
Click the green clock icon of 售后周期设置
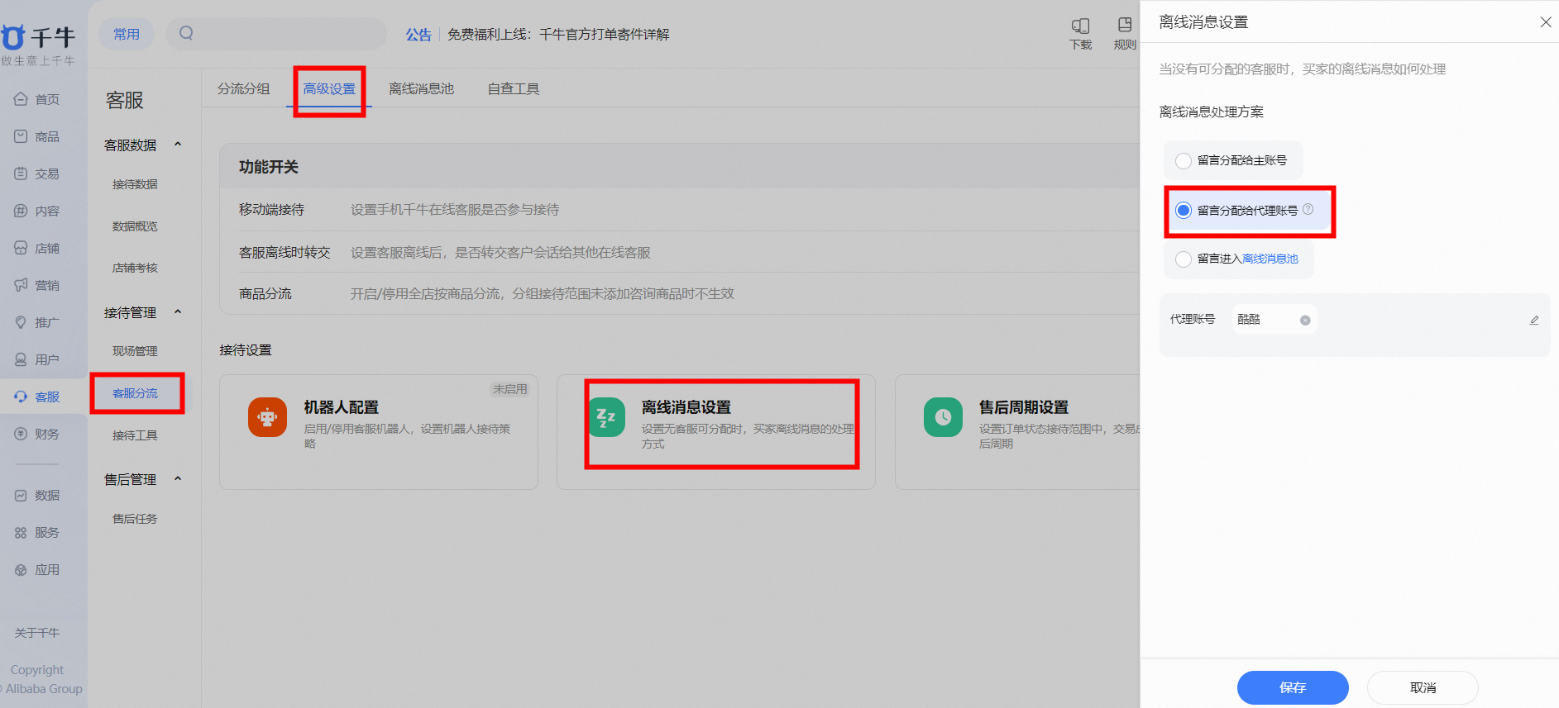(x=943, y=417)
